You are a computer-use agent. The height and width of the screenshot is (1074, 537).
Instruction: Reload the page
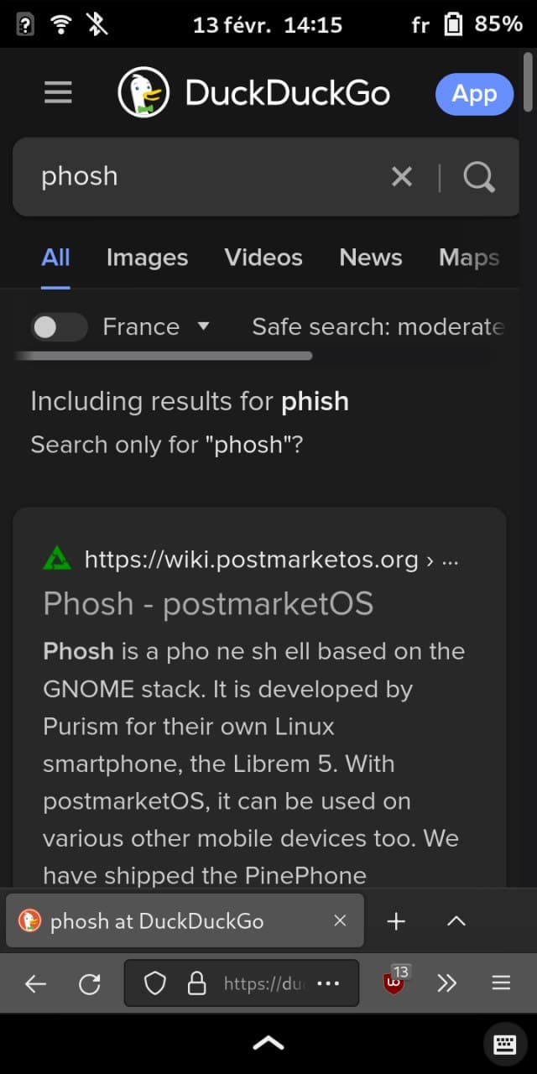click(x=91, y=983)
